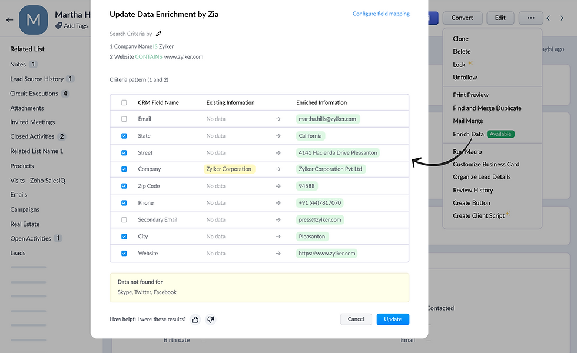Choose Run Macro menu entry
This screenshot has width=577, height=353.
point(467,152)
